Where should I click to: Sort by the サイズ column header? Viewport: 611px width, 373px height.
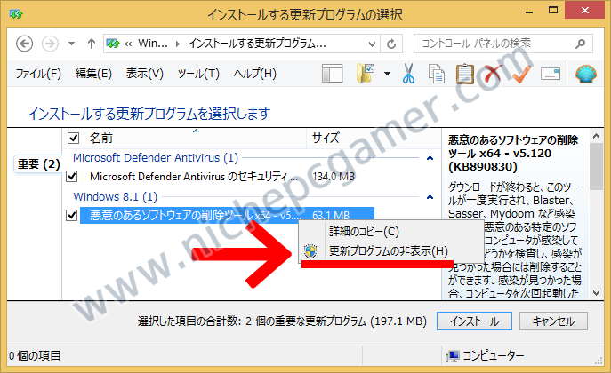(x=326, y=138)
